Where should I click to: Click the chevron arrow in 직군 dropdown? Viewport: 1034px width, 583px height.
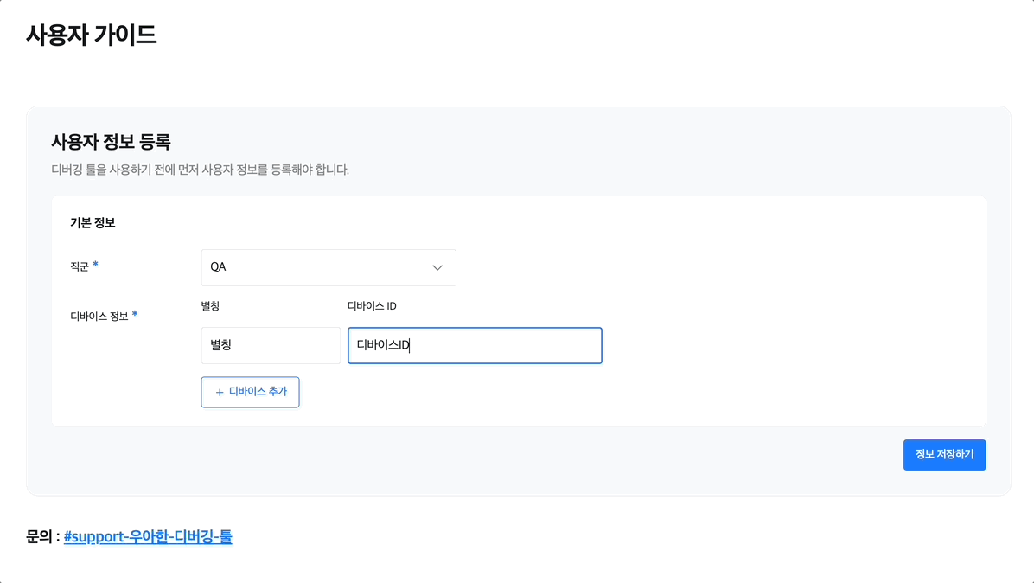coord(437,268)
